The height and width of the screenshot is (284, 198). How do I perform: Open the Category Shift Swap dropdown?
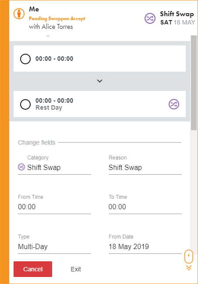pyautogui.click(x=54, y=167)
